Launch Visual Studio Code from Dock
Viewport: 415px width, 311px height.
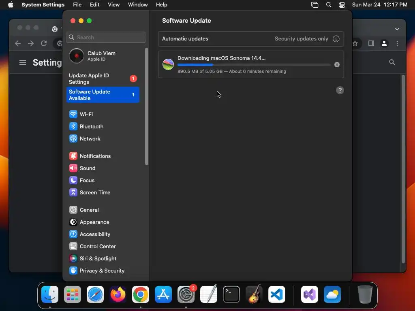(277, 294)
